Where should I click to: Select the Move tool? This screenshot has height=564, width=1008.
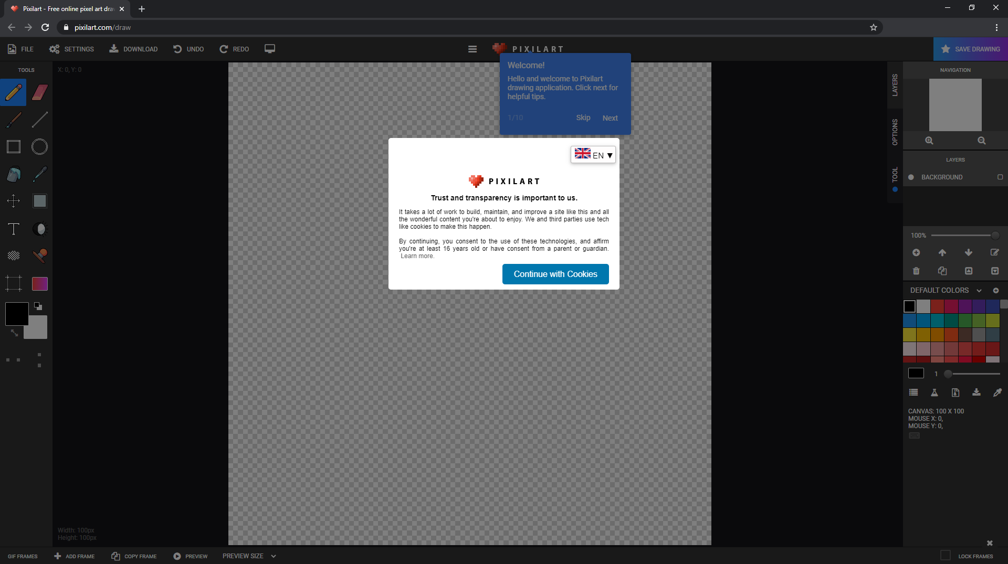[13, 201]
